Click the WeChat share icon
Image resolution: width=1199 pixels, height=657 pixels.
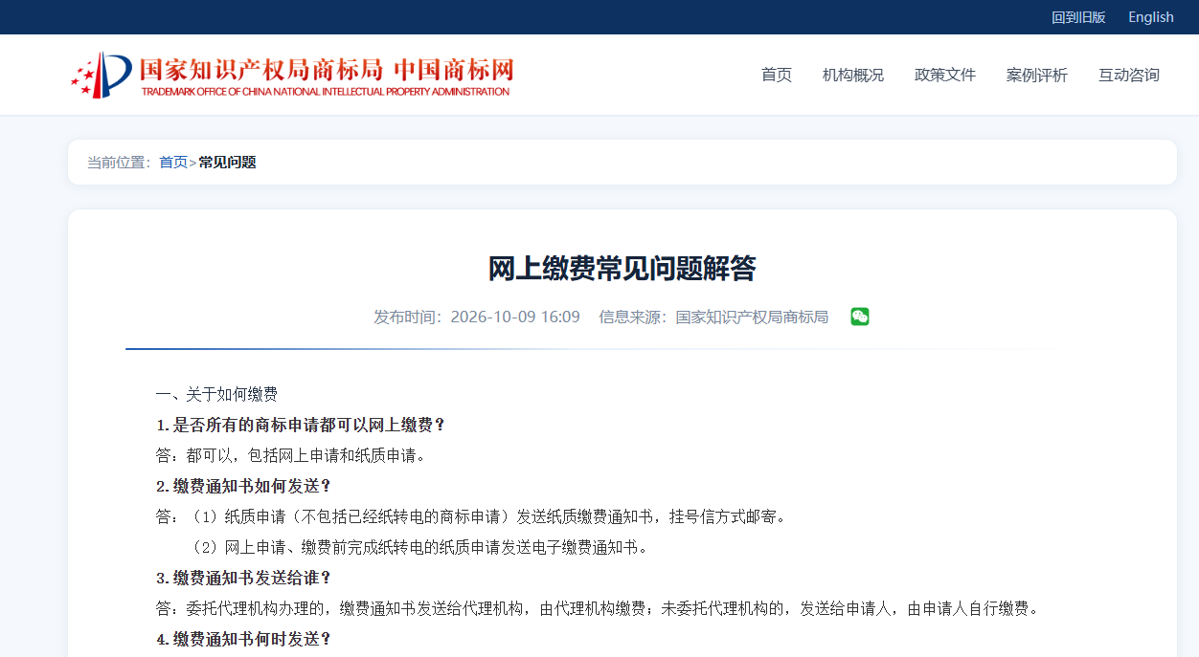[x=860, y=317]
